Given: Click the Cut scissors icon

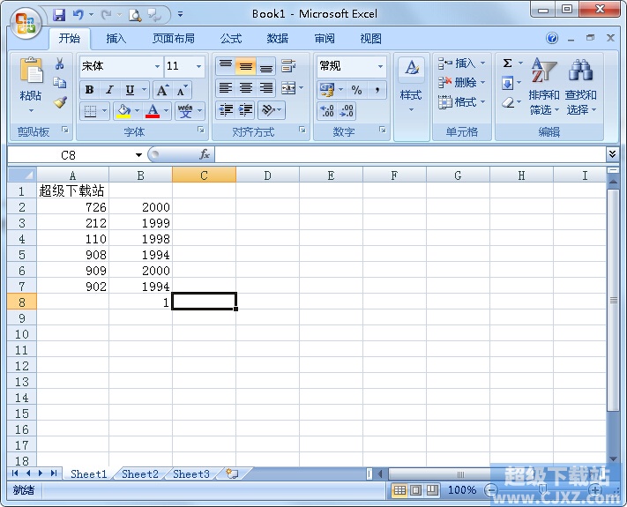Looking at the screenshot, I should [59, 64].
